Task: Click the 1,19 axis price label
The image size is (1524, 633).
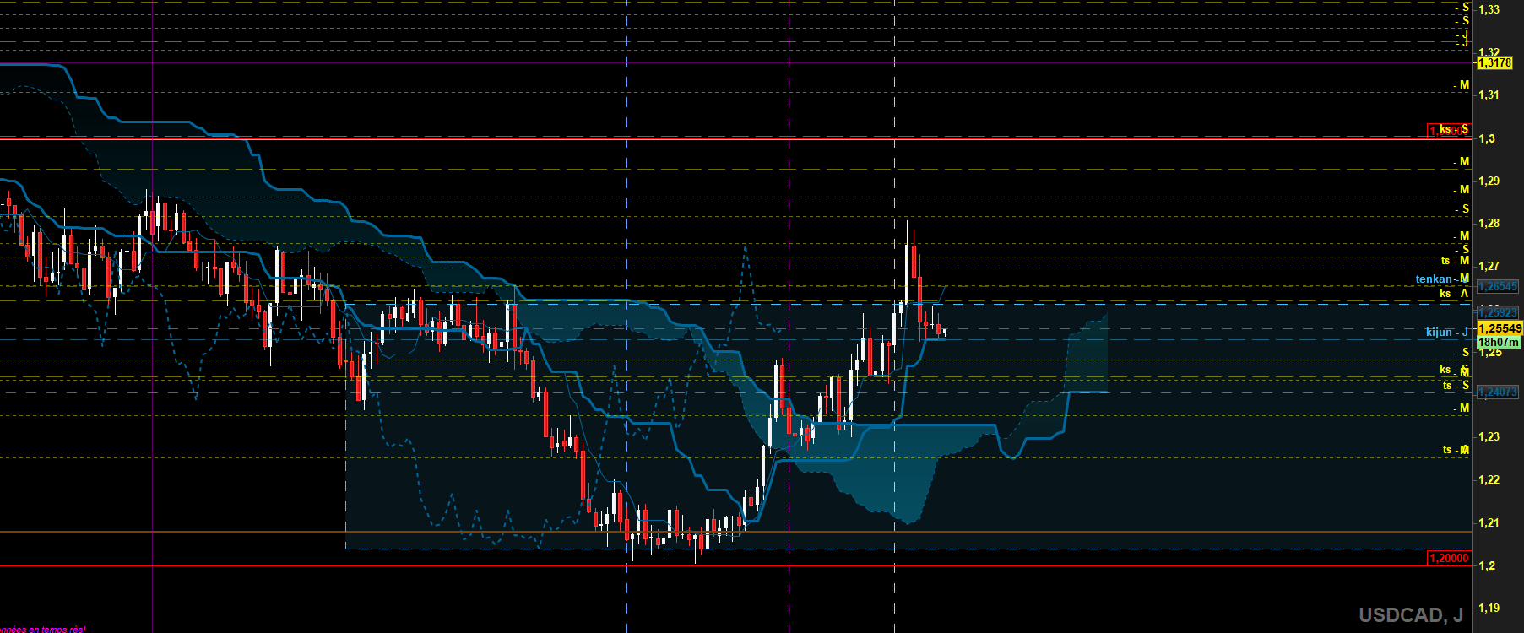Action: 1489,608
